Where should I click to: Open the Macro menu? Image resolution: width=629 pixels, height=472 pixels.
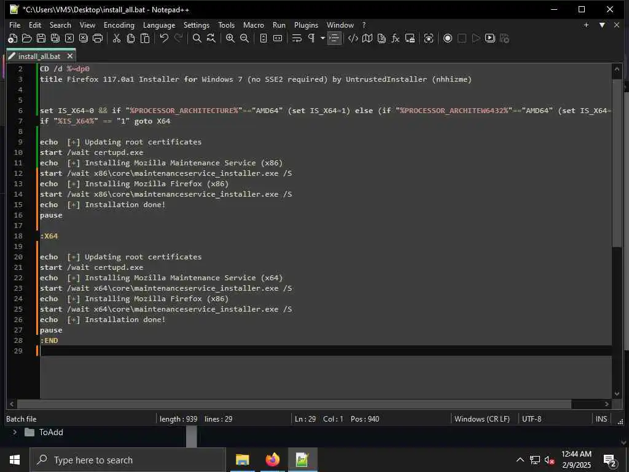tap(254, 25)
